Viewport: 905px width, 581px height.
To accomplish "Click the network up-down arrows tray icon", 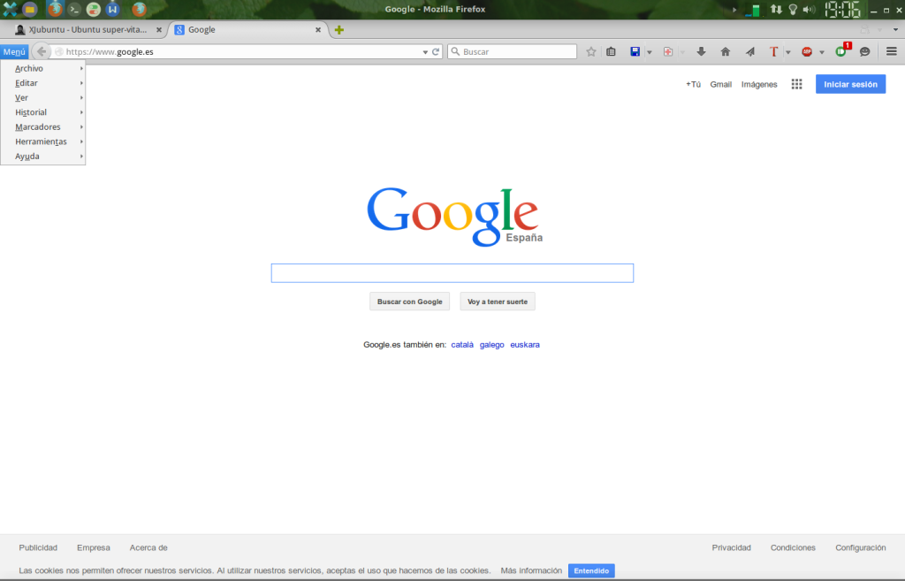I will pyautogui.click(x=776, y=10).
